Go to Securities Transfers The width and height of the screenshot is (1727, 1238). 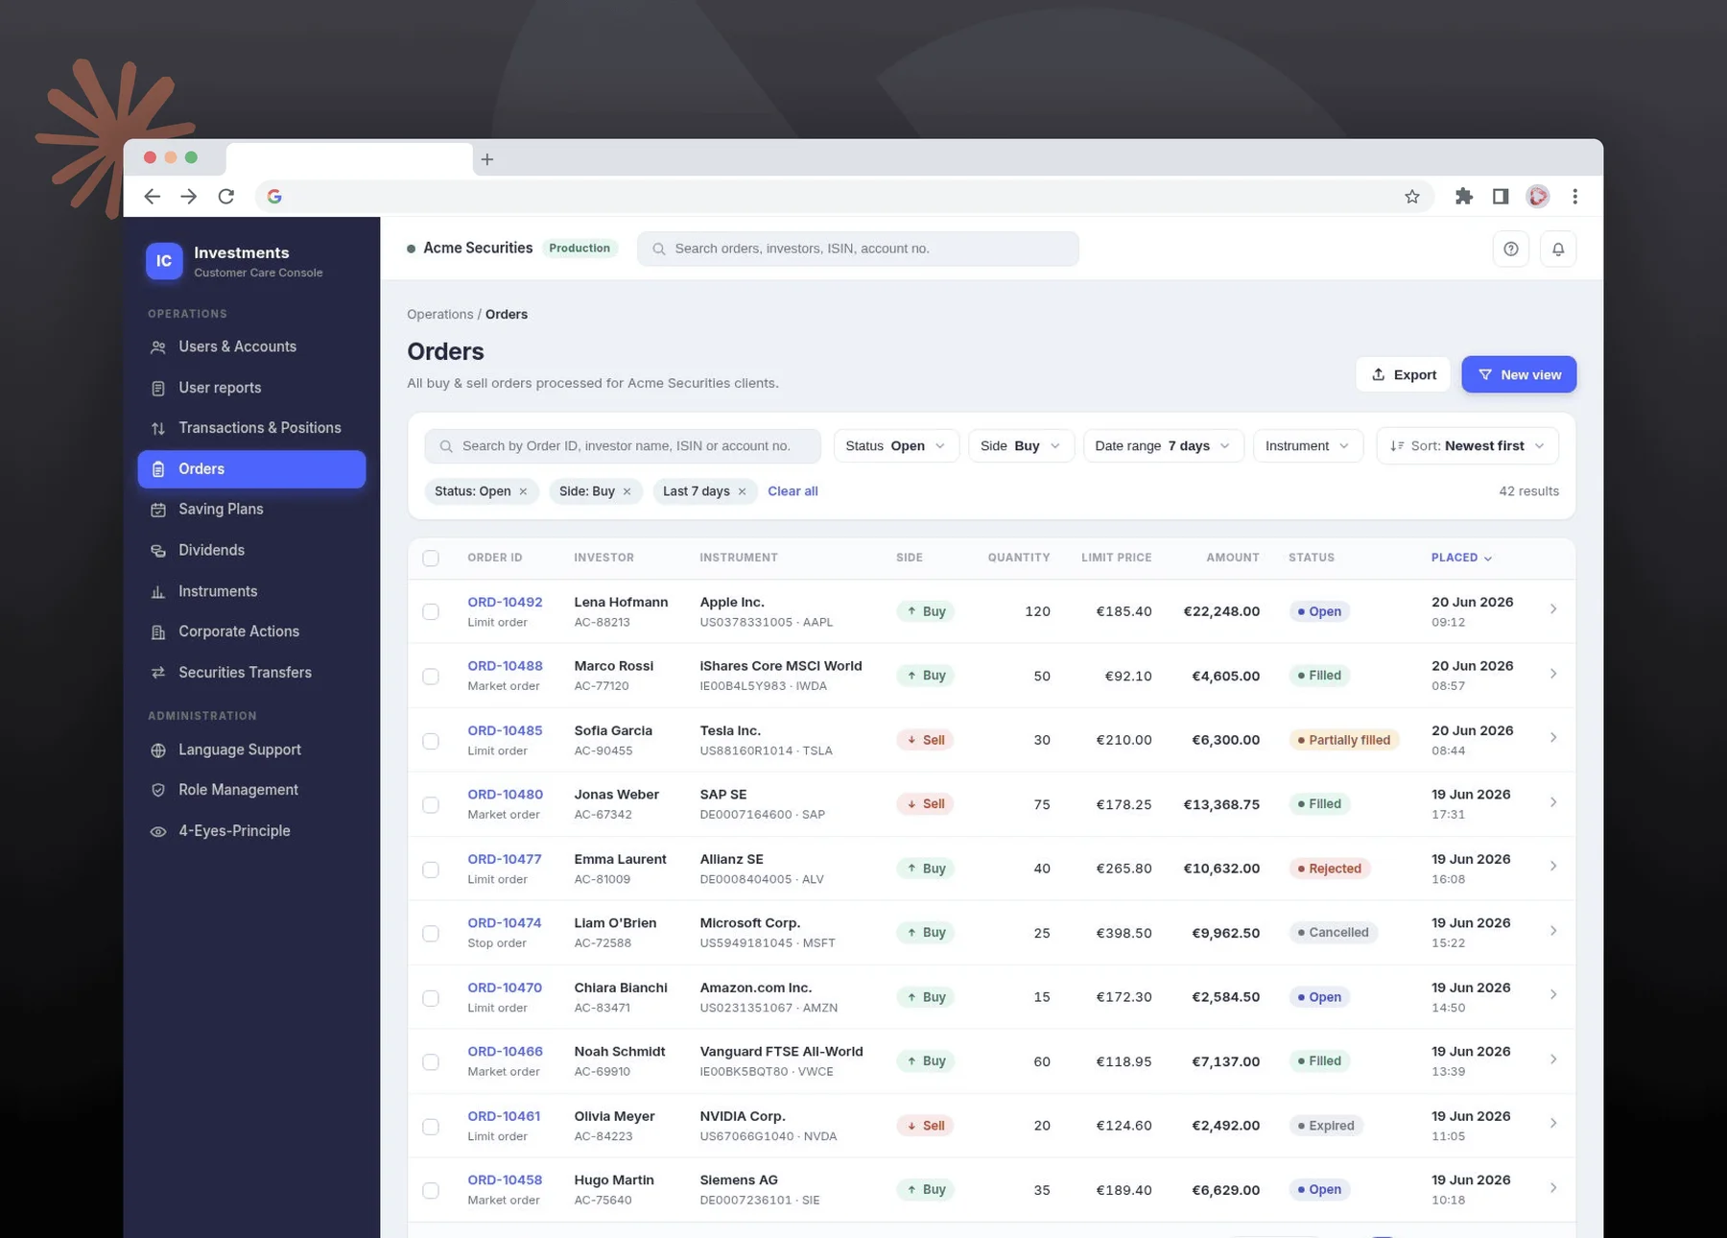tap(251, 673)
